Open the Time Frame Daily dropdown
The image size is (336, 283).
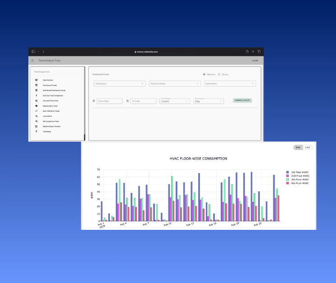[x=209, y=101]
